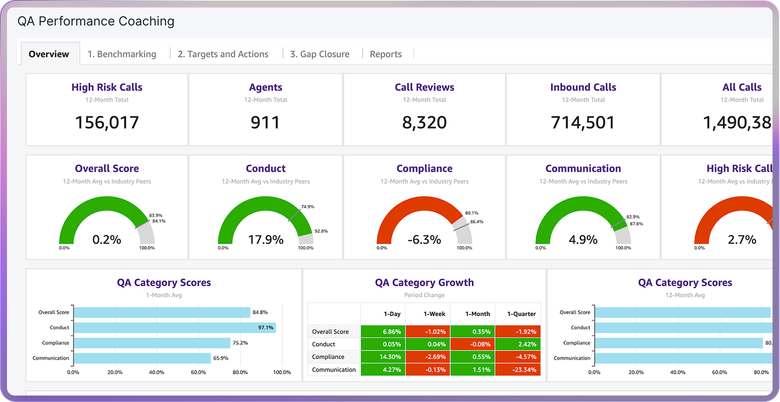Click the Compliance 1-Day cell 14.30%
The image size is (780, 402).
(383, 357)
